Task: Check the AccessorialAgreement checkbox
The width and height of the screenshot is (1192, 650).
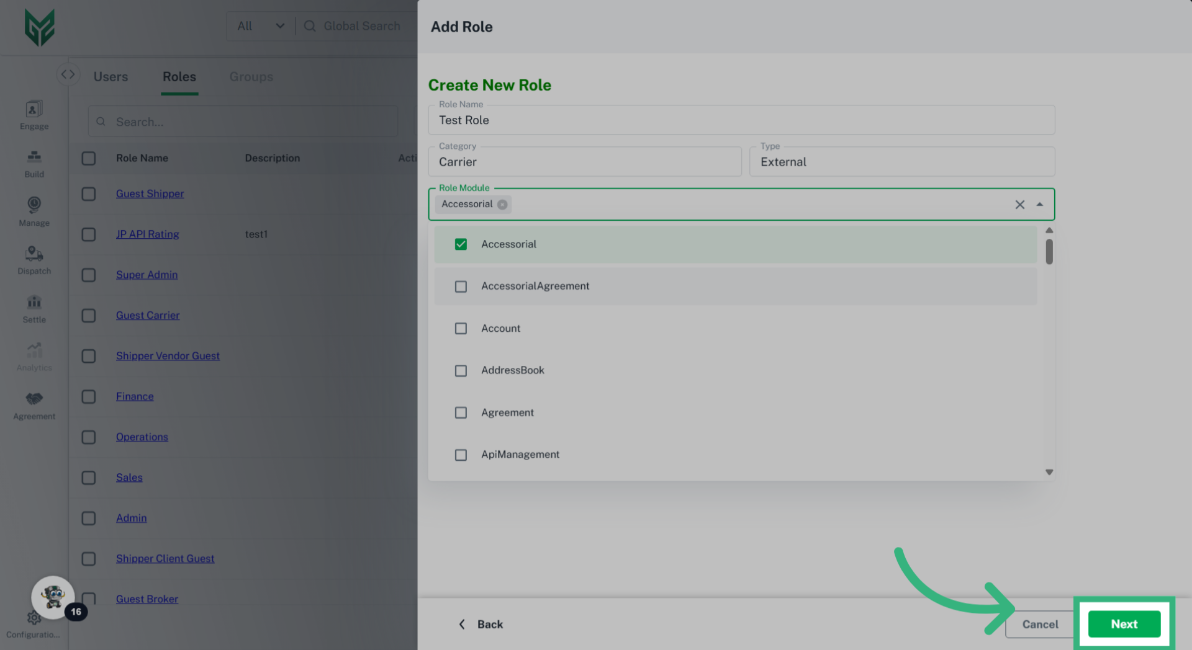Action: (x=461, y=287)
